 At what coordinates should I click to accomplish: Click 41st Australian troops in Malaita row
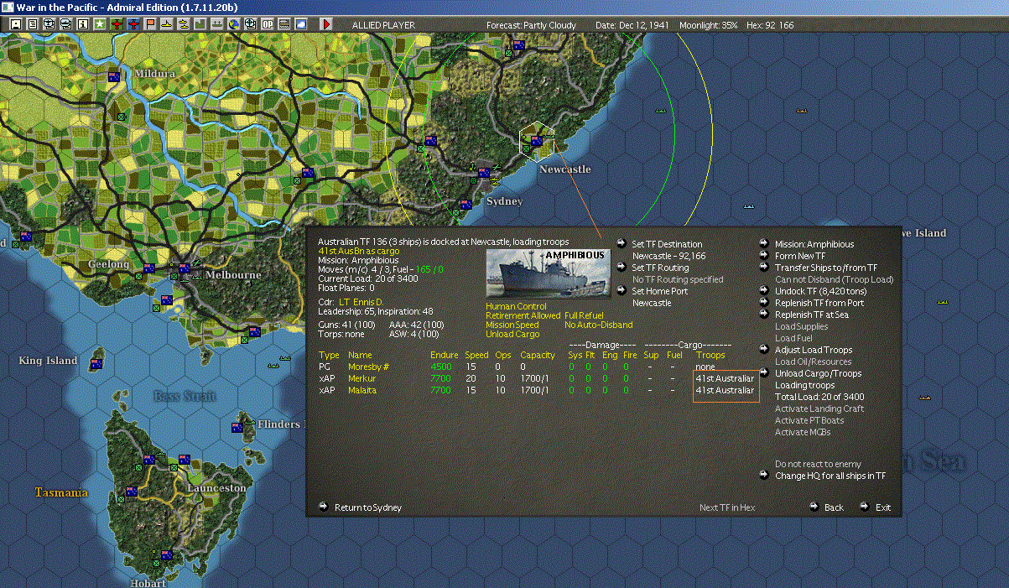point(726,390)
